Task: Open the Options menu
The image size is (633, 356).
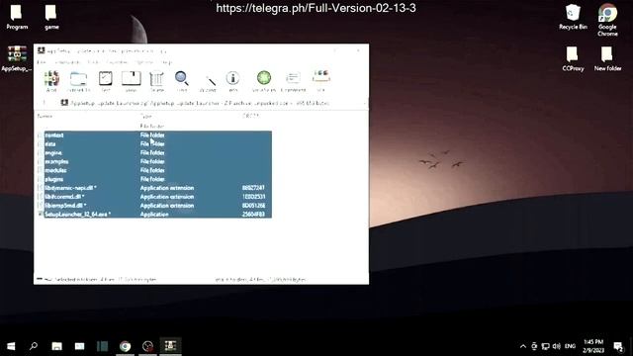Action: coord(144,62)
